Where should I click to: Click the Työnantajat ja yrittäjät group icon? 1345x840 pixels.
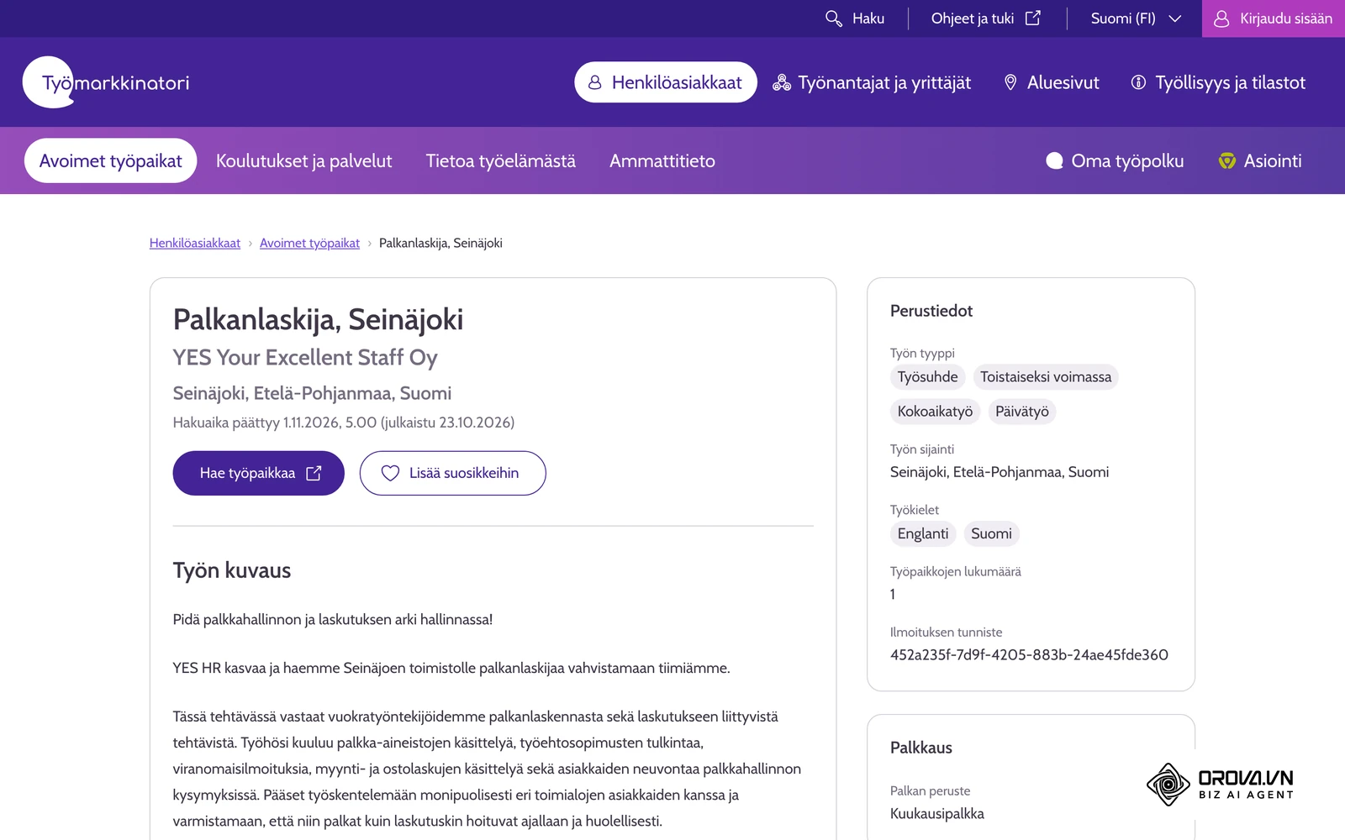[782, 82]
